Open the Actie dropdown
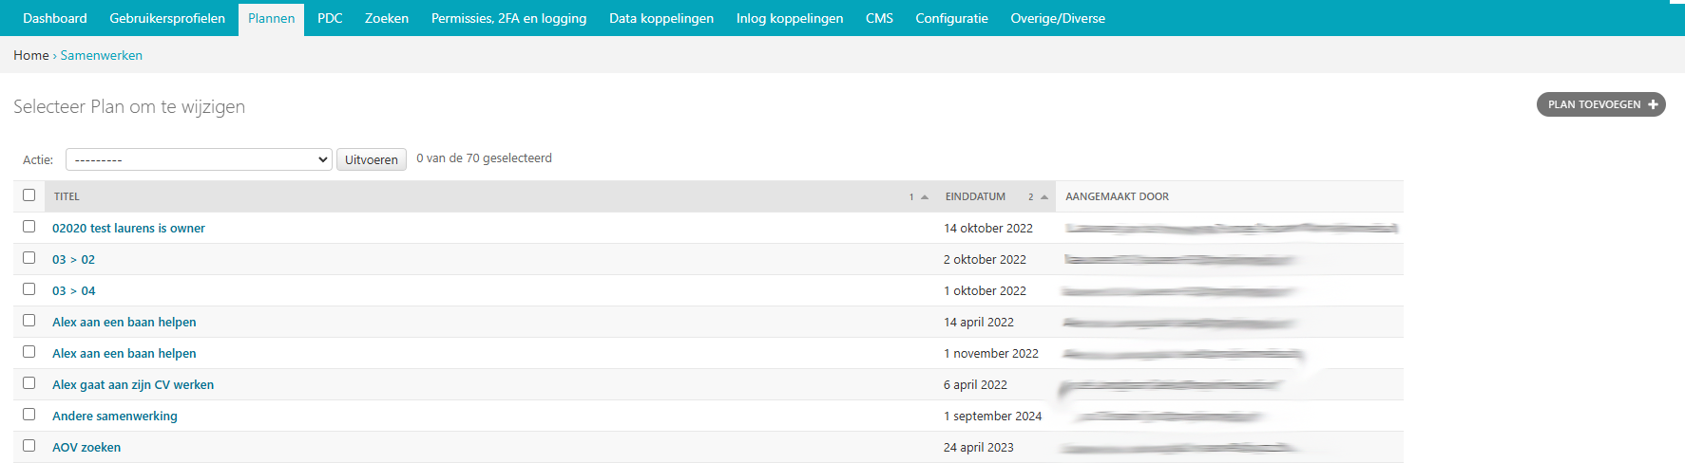 point(198,159)
